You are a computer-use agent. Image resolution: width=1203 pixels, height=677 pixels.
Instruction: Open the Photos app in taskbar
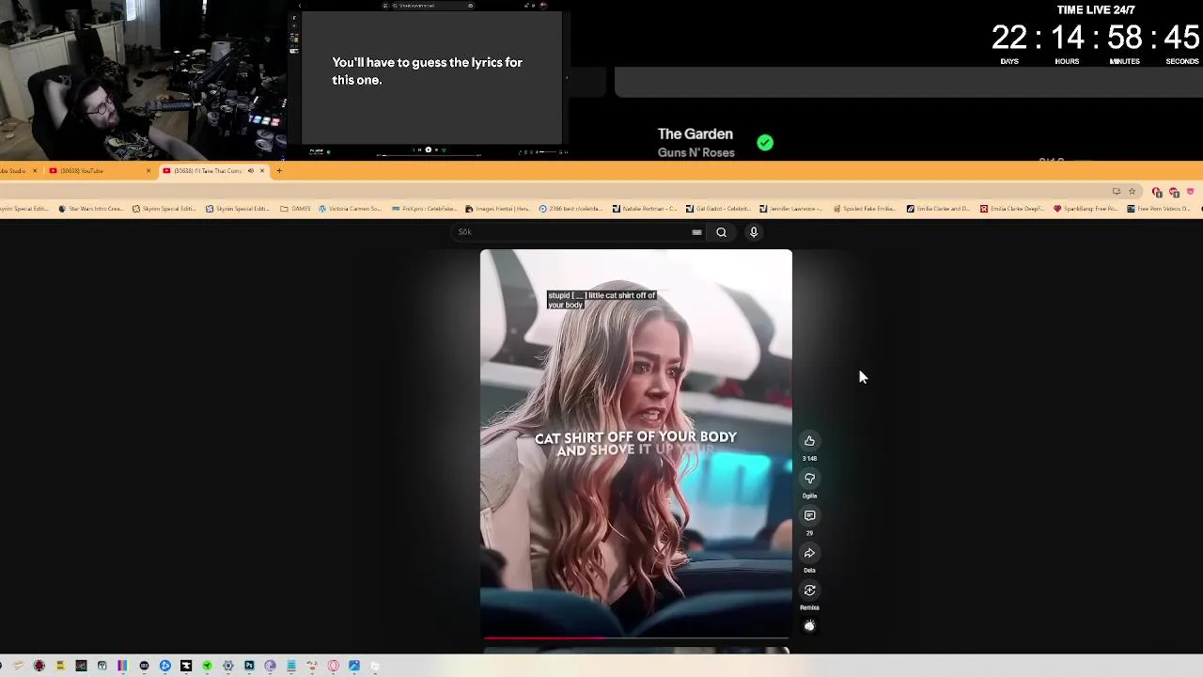pos(354,666)
